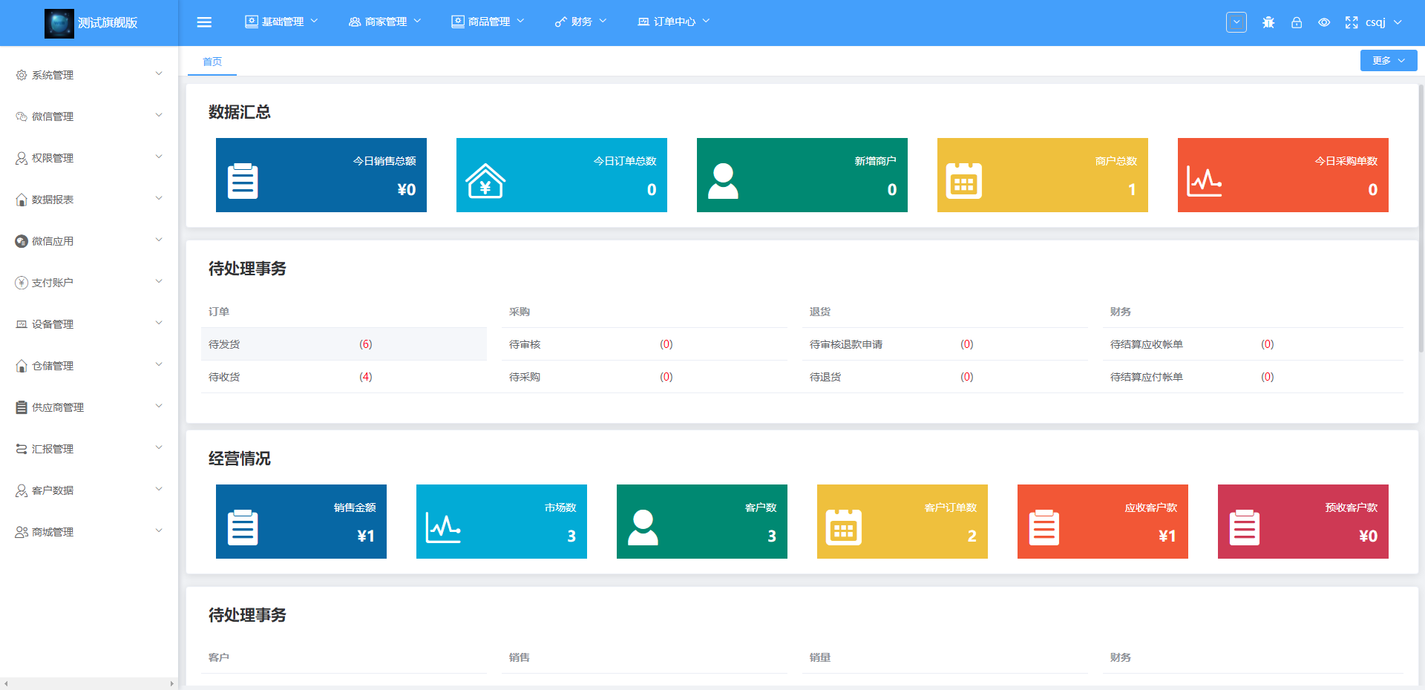Open the 待退货 returns link
Viewport: 1425px width, 690px height.
825,377
